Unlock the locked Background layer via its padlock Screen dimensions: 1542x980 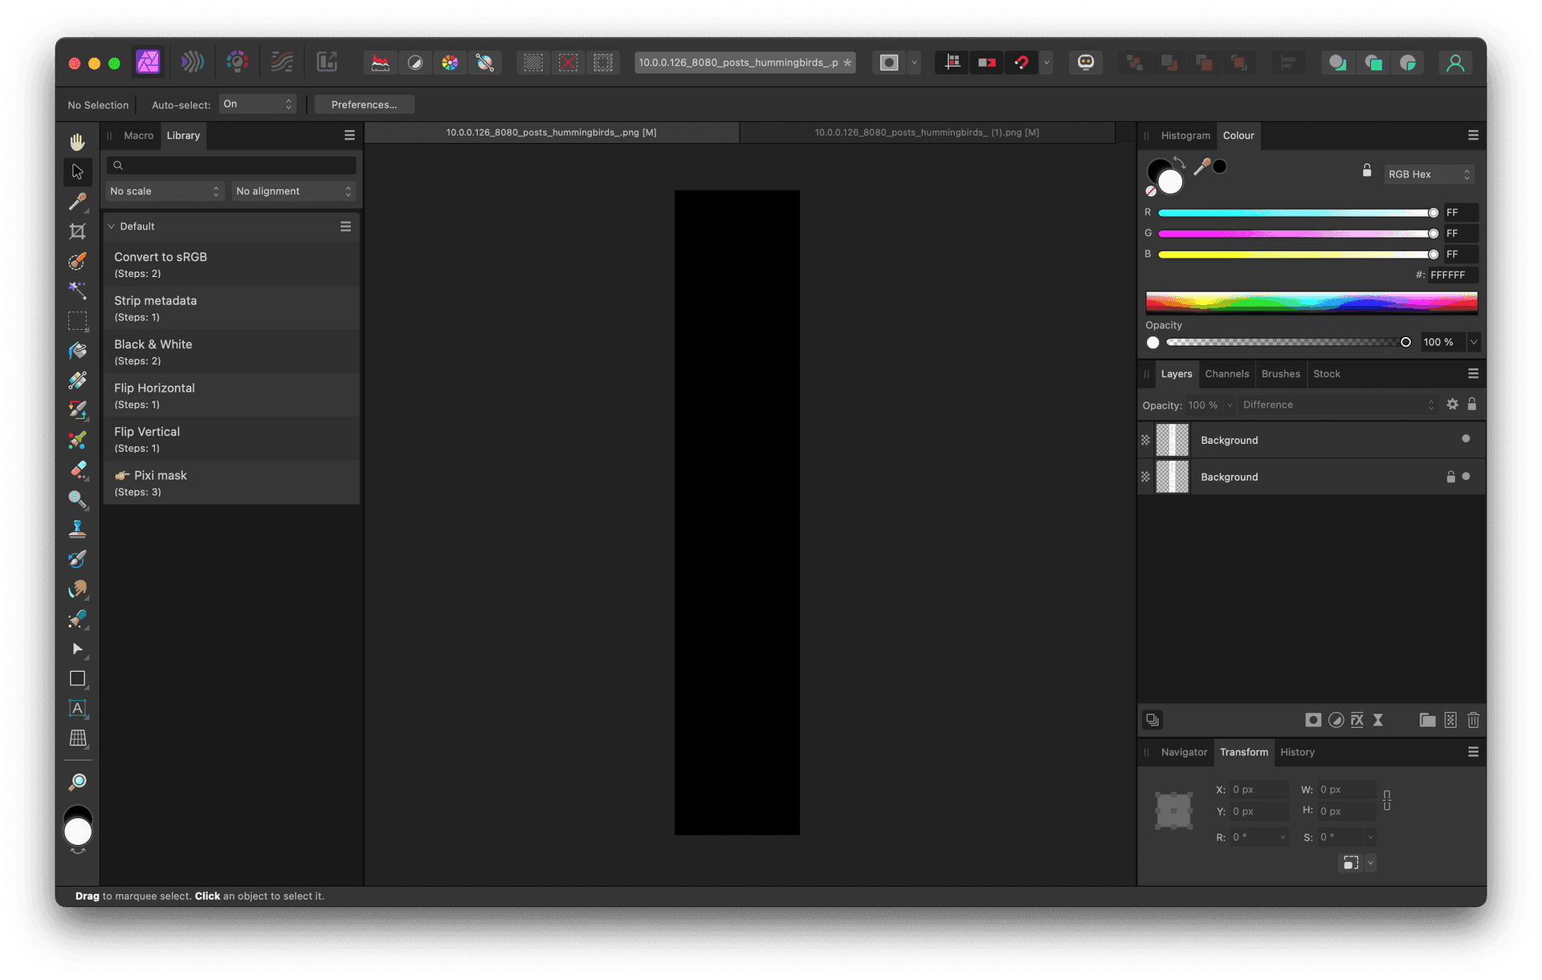(x=1450, y=477)
